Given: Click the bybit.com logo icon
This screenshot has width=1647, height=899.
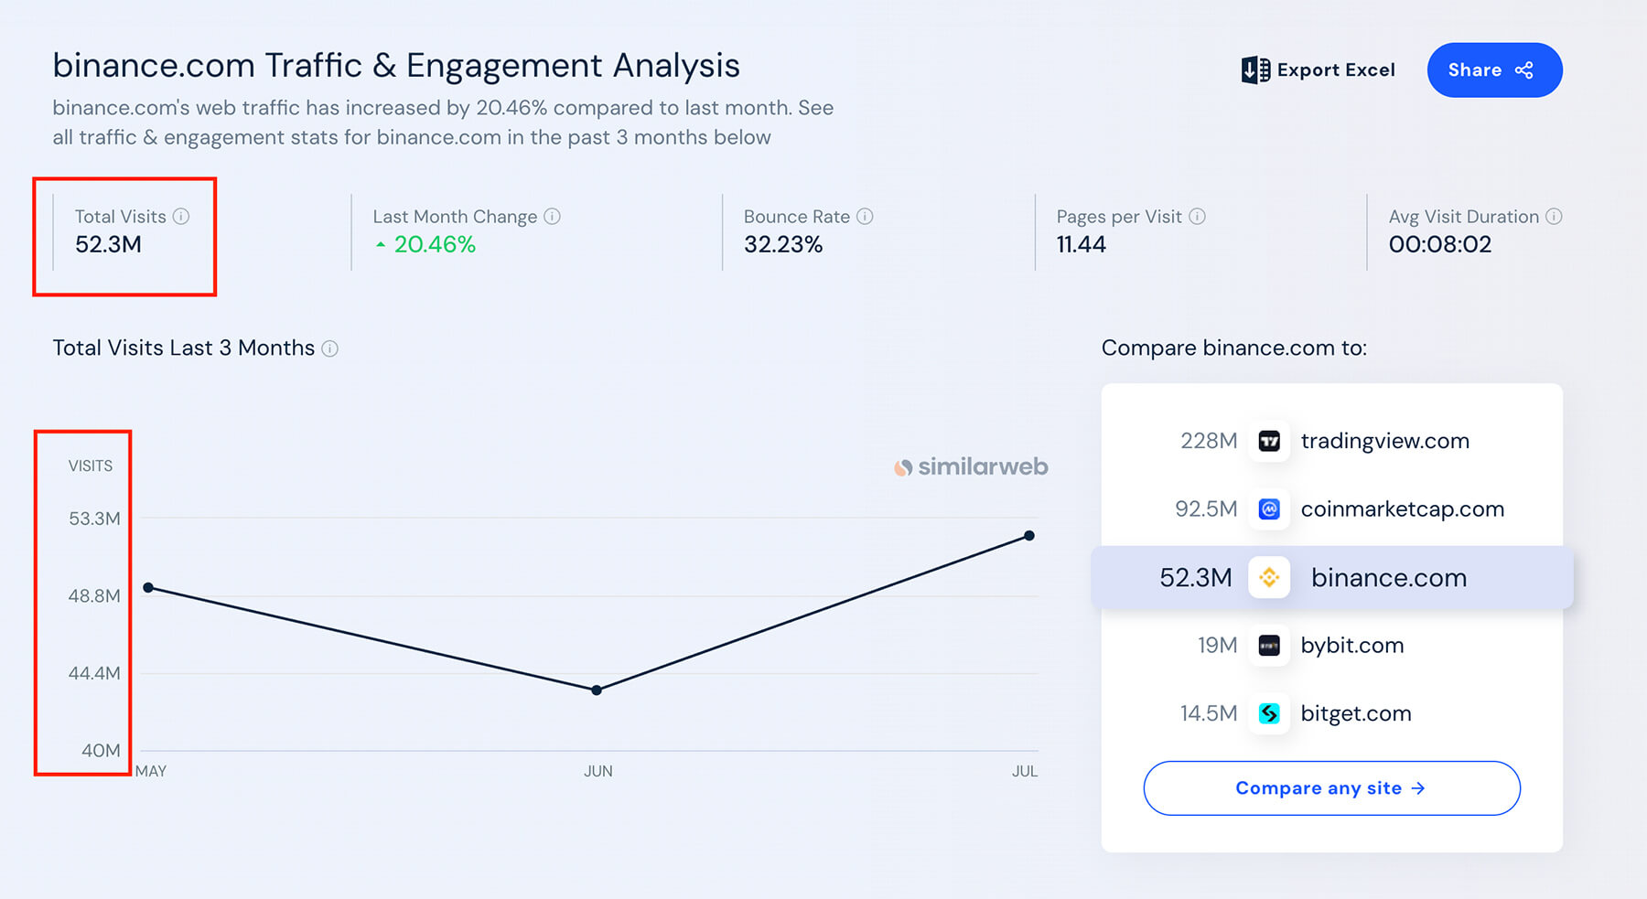Looking at the screenshot, I should [1269, 646].
